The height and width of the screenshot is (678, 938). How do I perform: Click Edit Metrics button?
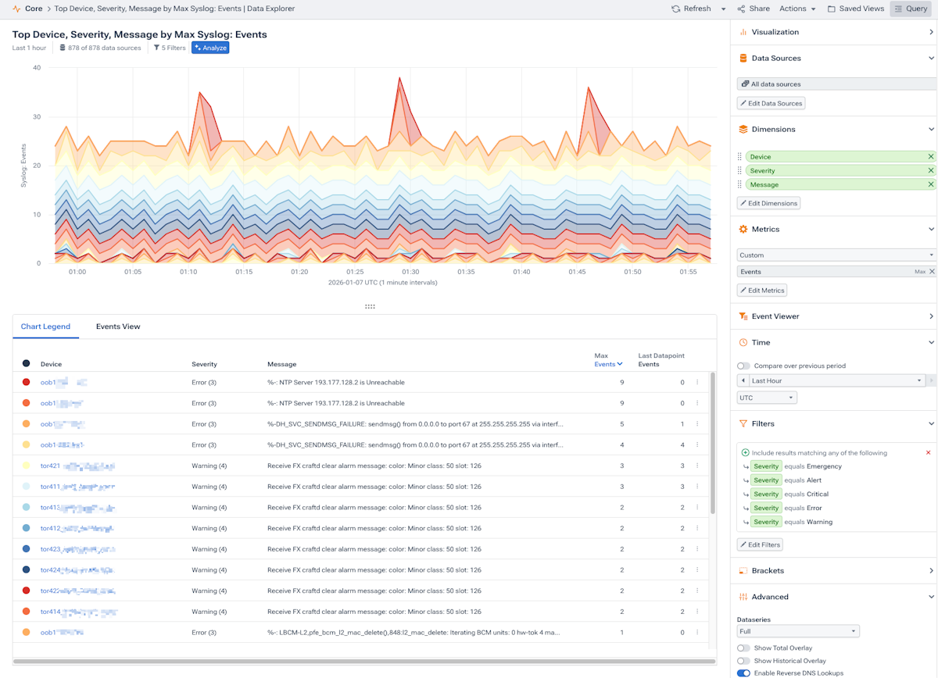coord(762,291)
